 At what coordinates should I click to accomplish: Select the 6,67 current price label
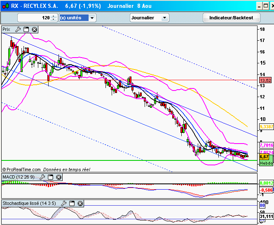pyautogui.click(x=264, y=157)
